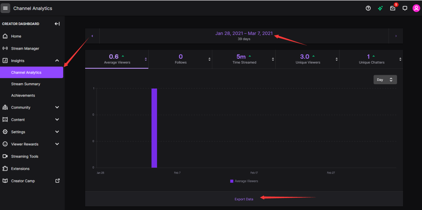
Task: Click the purple bar in the chart
Action: pos(154,128)
